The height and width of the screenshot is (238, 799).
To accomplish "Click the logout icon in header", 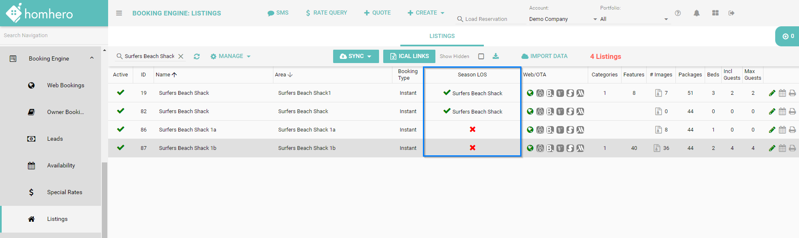I will (x=731, y=13).
